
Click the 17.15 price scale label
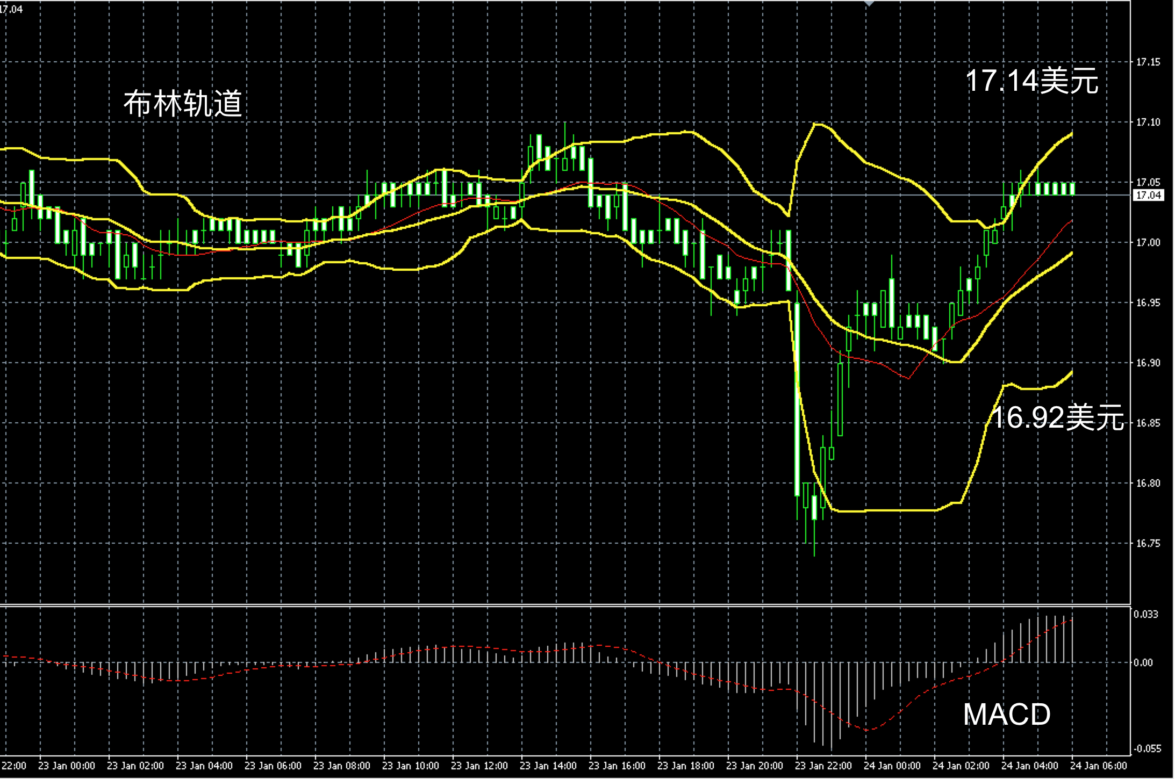[1148, 62]
